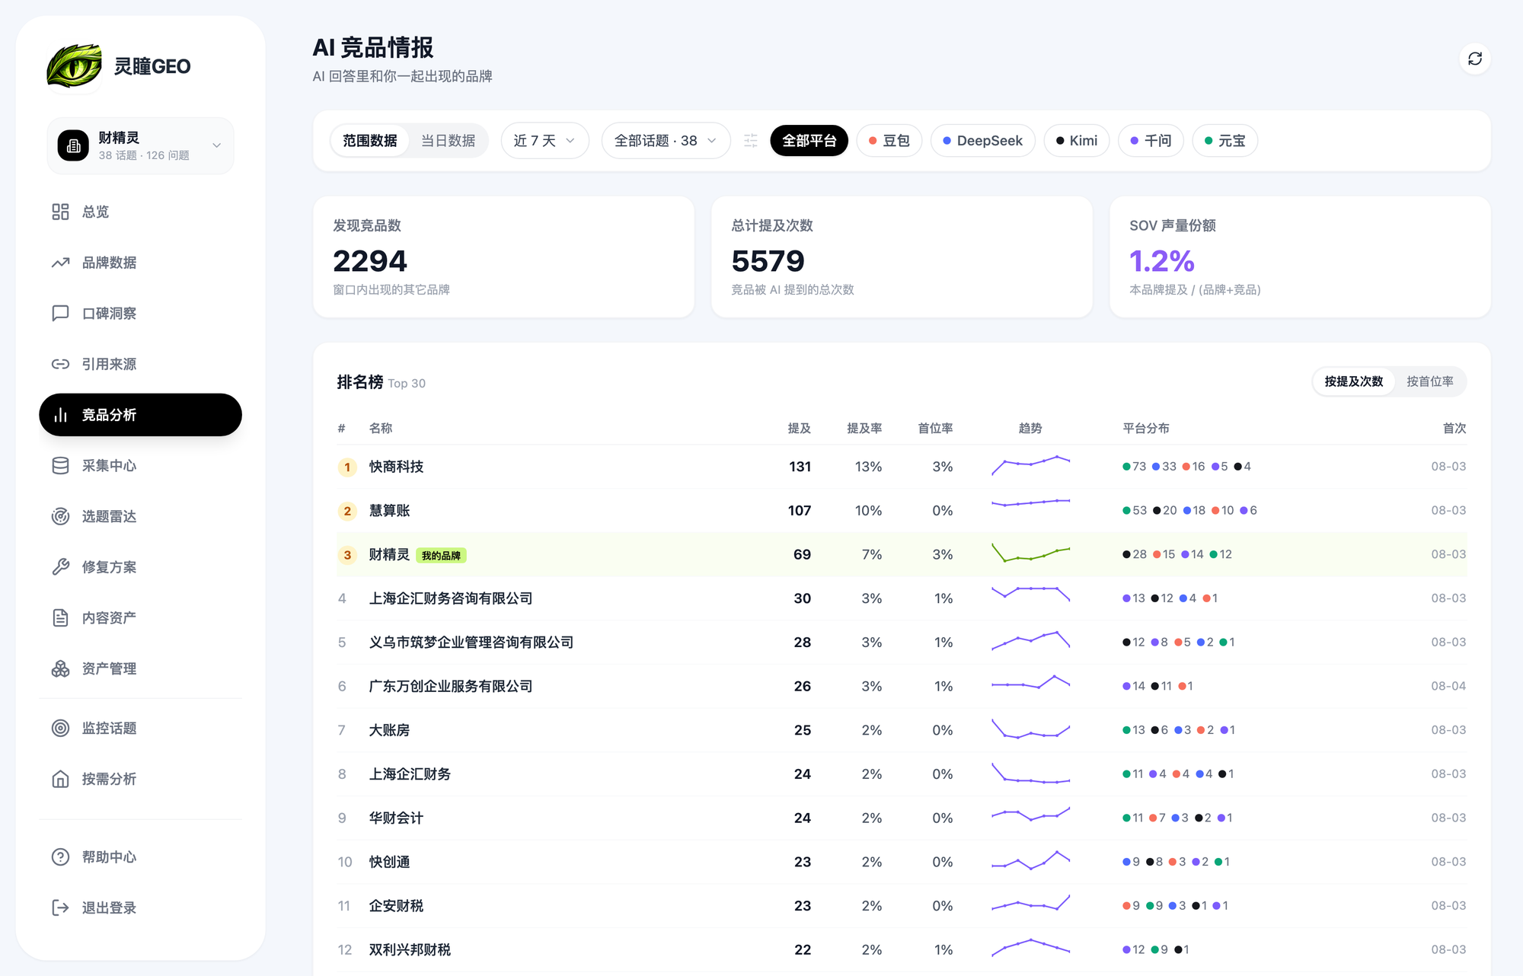Switch to 当日数据 view
The height and width of the screenshot is (976, 1523).
point(448,141)
